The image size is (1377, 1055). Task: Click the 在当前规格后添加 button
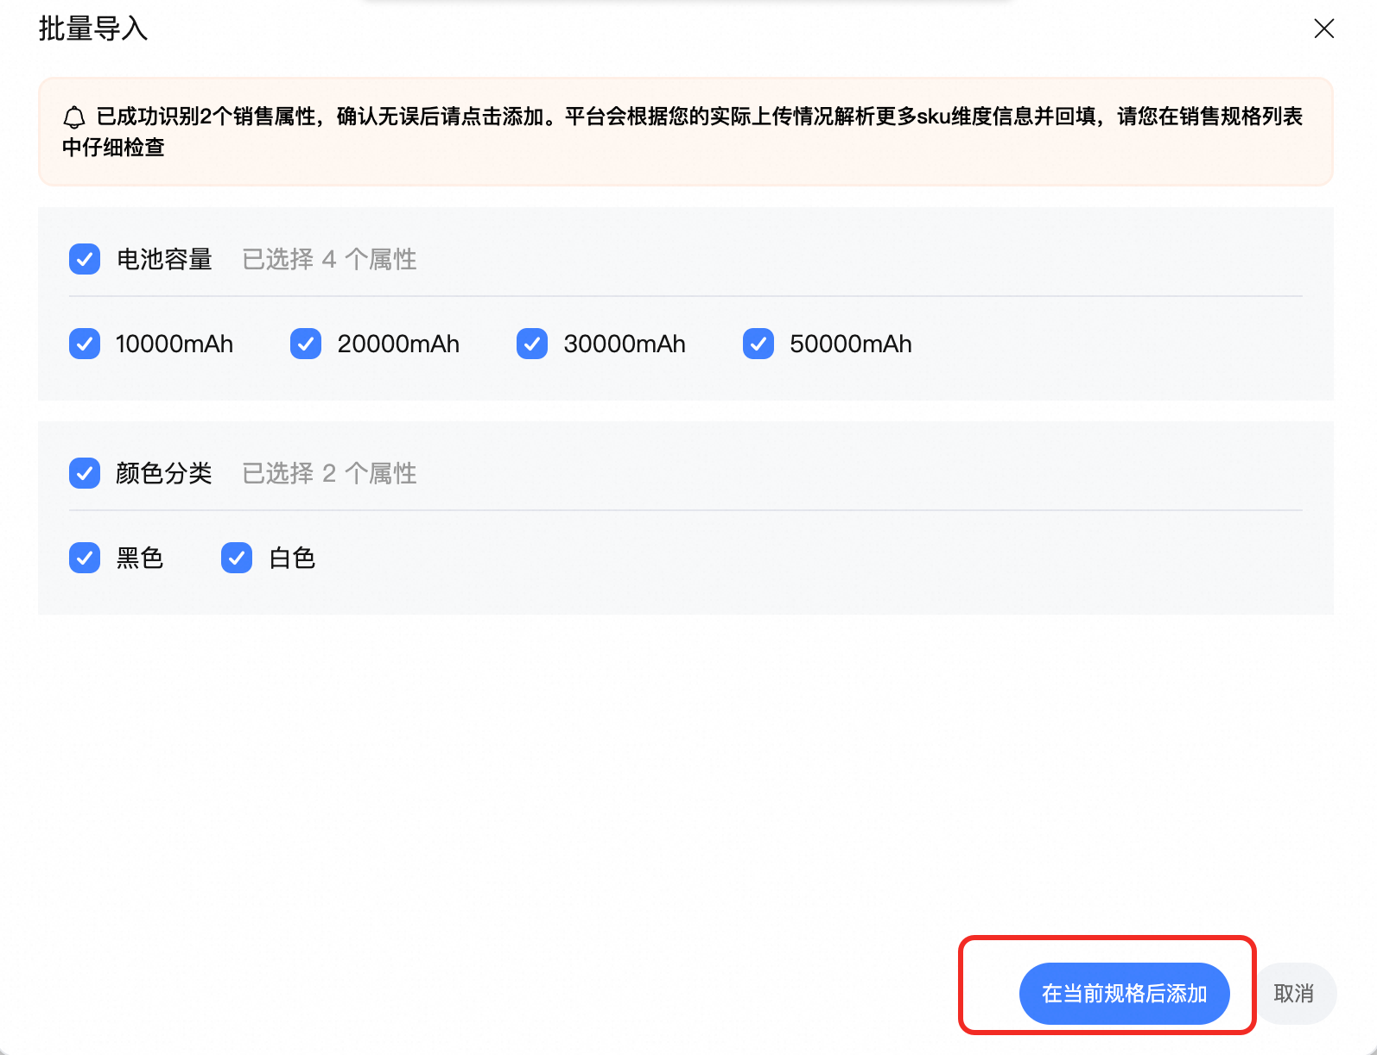coord(1124,994)
